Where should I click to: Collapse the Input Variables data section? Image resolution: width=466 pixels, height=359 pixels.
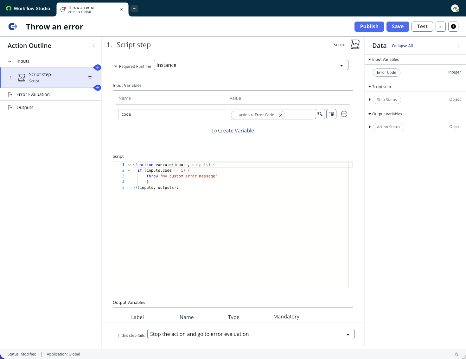(x=370, y=60)
